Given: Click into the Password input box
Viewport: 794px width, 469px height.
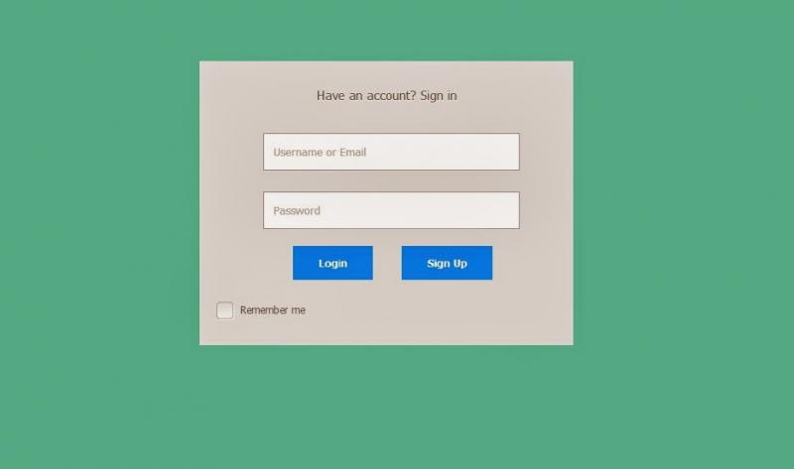Looking at the screenshot, I should 391,210.
